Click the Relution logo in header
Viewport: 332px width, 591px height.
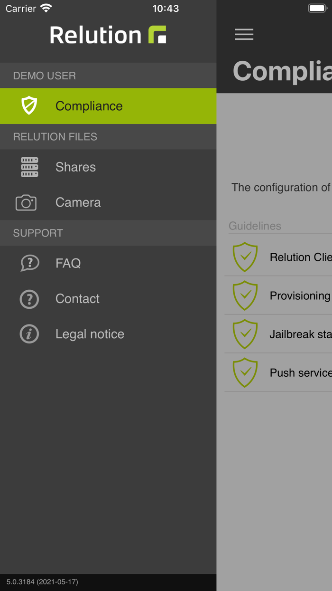click(108, 35)
